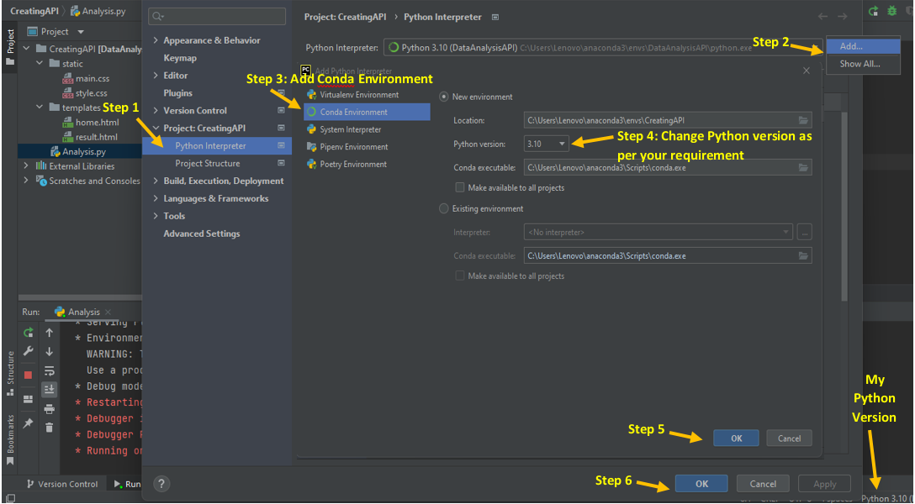Check Make available to all projects under Existing environment
Image resolution: width=915 pixels, height=504 pixels.
coord(460,276)
